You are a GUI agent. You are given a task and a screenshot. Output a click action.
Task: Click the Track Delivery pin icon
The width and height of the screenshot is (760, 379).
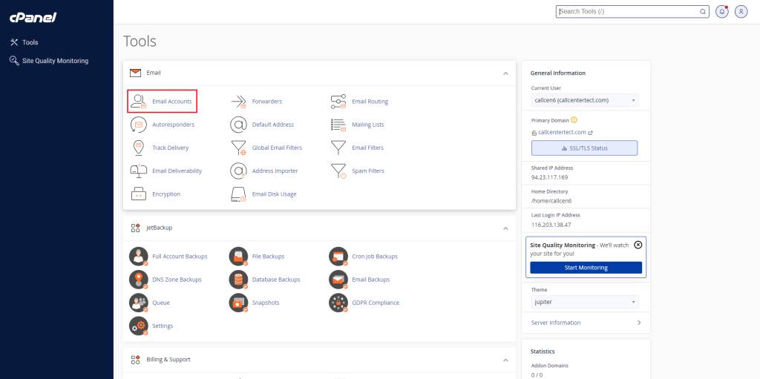(139, 148)
